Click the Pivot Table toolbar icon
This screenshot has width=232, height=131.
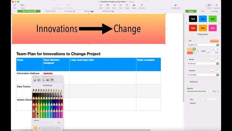69,5
